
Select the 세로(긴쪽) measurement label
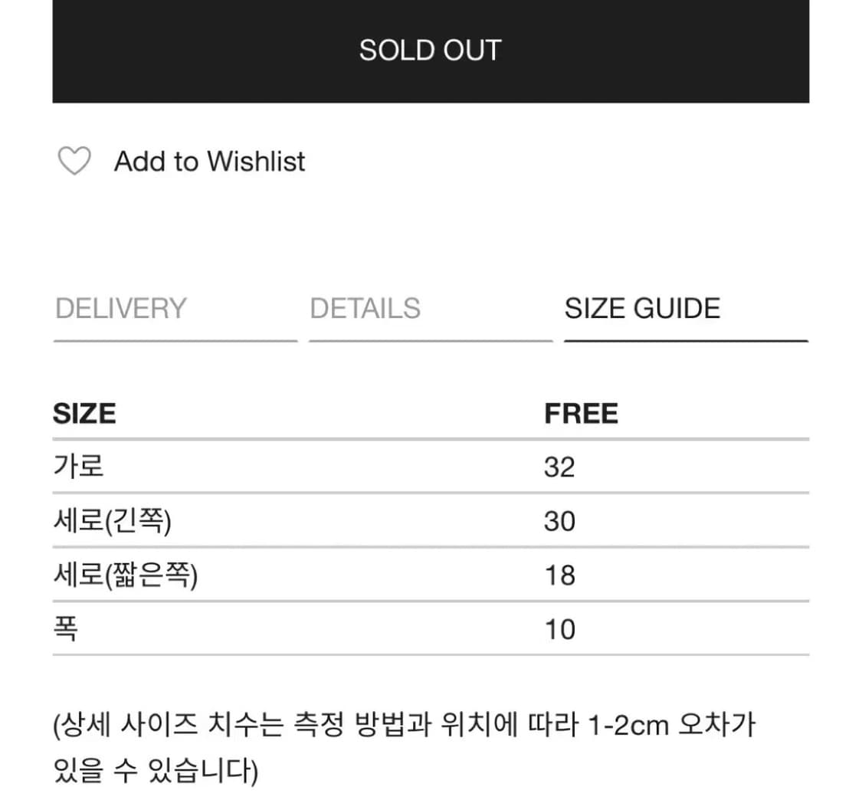pyautogui.click(x=113, y=520)
